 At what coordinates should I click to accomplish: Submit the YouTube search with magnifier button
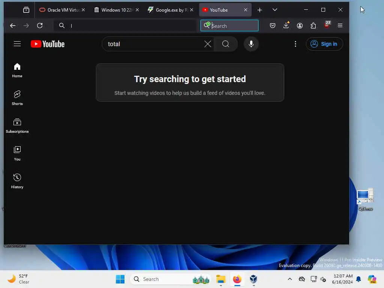pos(225,44)
